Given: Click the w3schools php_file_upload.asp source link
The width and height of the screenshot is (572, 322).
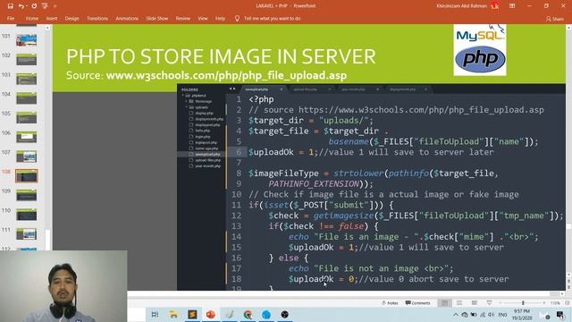Looking at the screenshot, I should tap(226, 75).
